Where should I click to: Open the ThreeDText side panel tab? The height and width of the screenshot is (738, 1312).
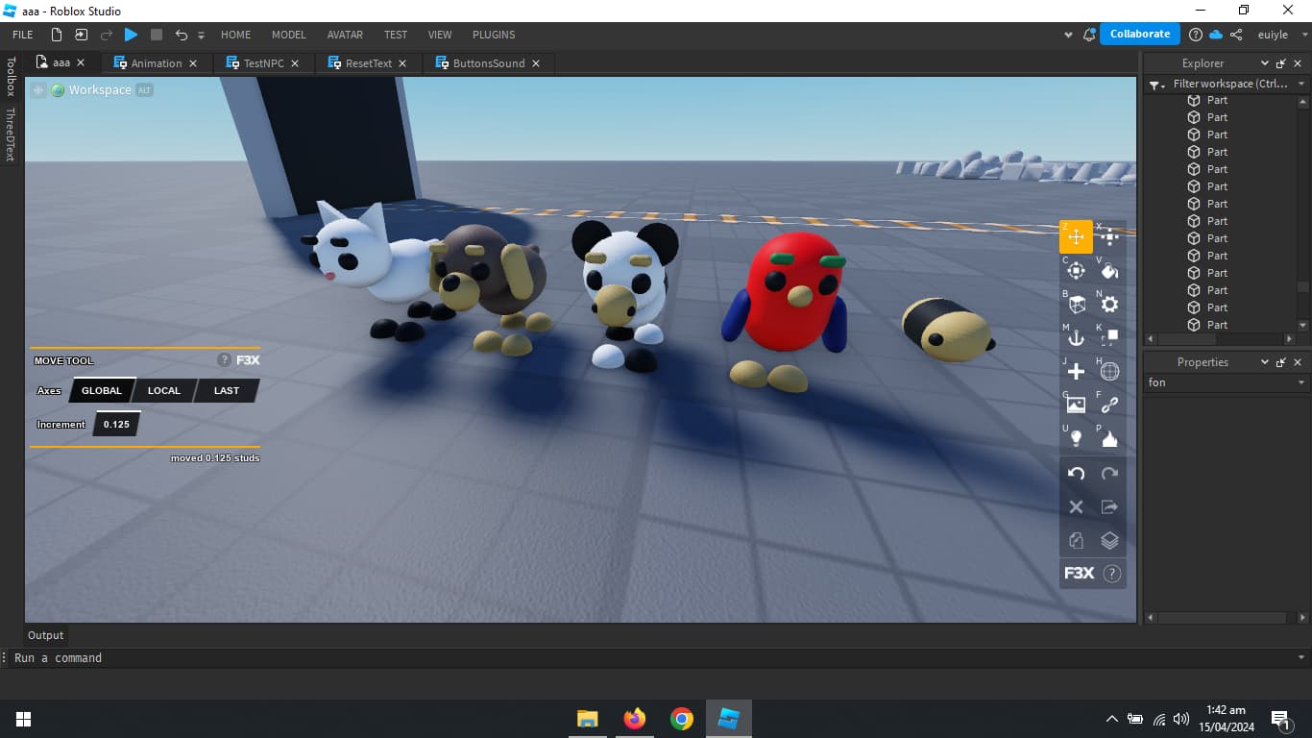12,135
